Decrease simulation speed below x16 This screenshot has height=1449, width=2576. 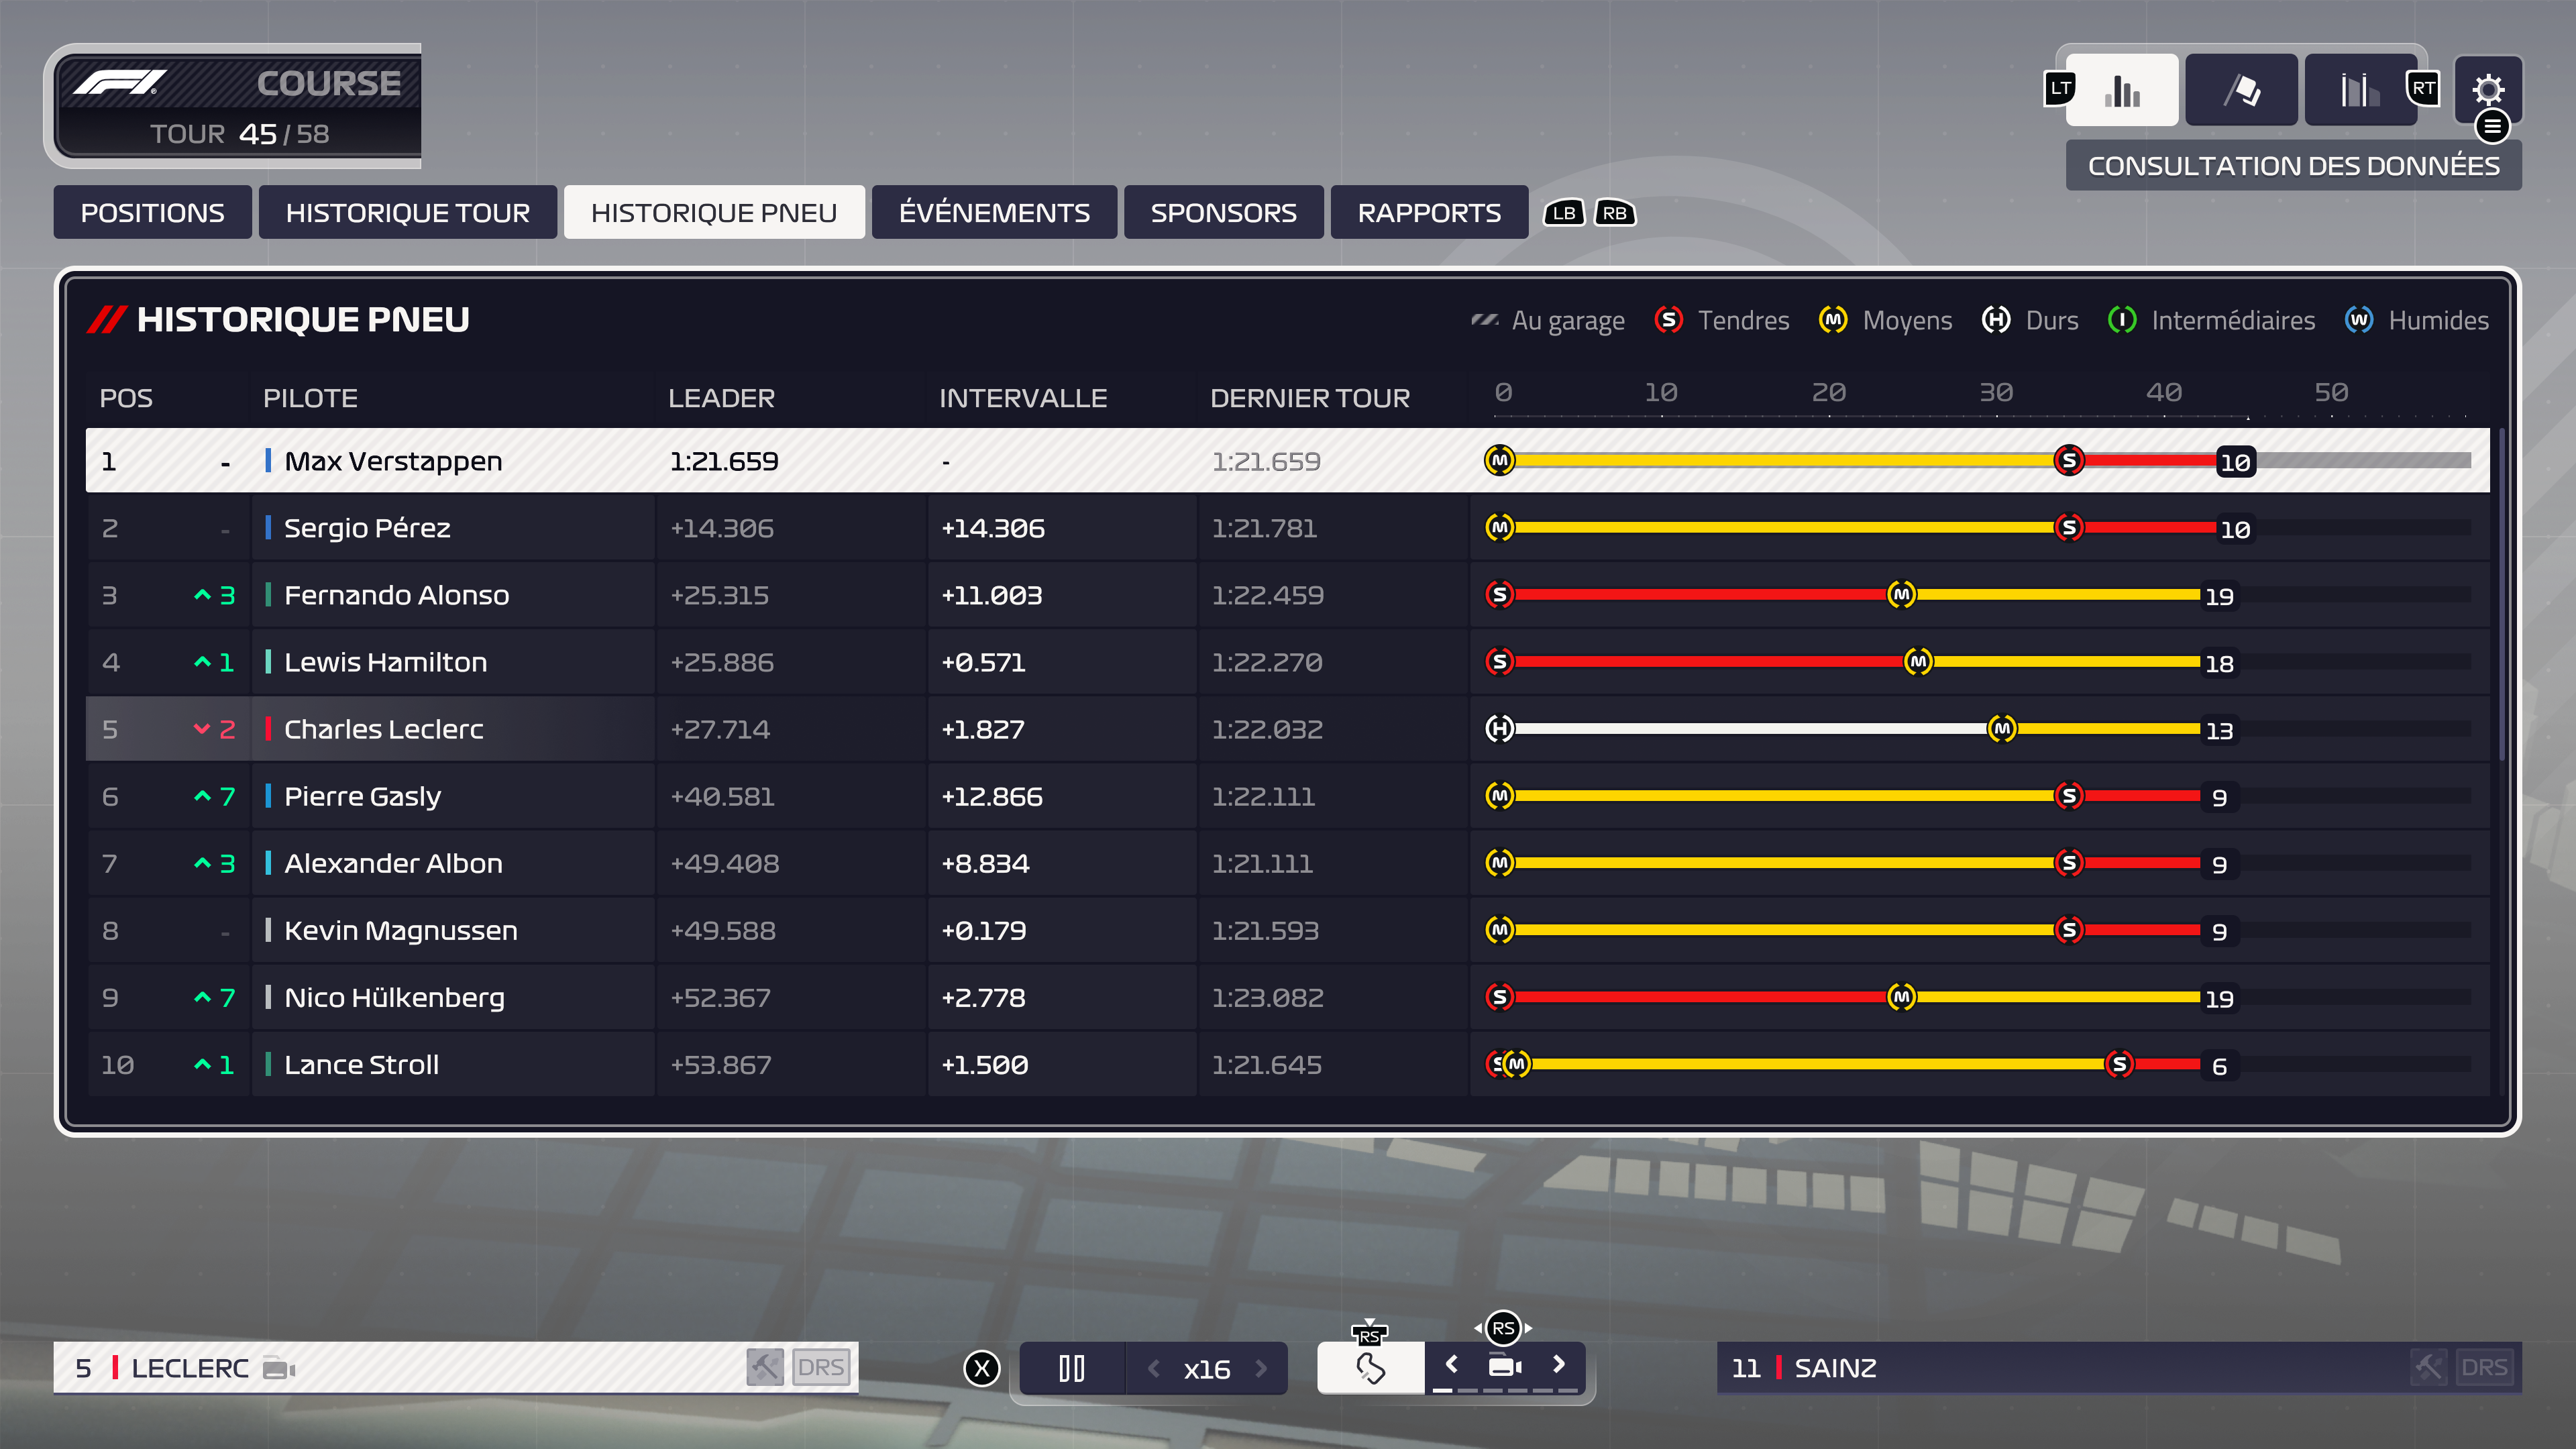coord(1154,1368)
